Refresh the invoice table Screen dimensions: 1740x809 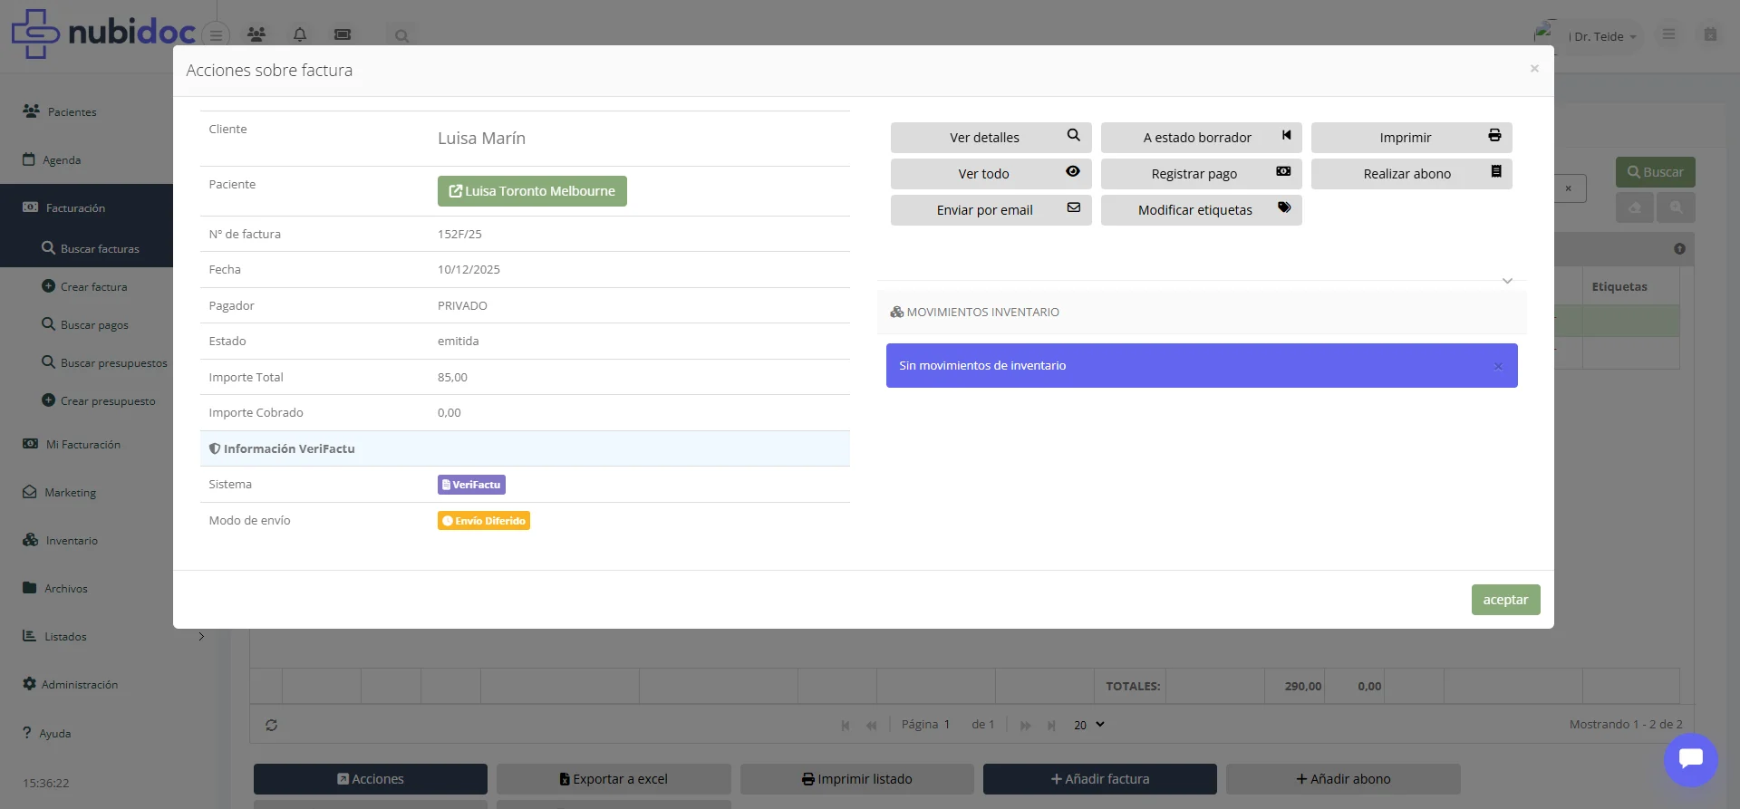(271, 725)
